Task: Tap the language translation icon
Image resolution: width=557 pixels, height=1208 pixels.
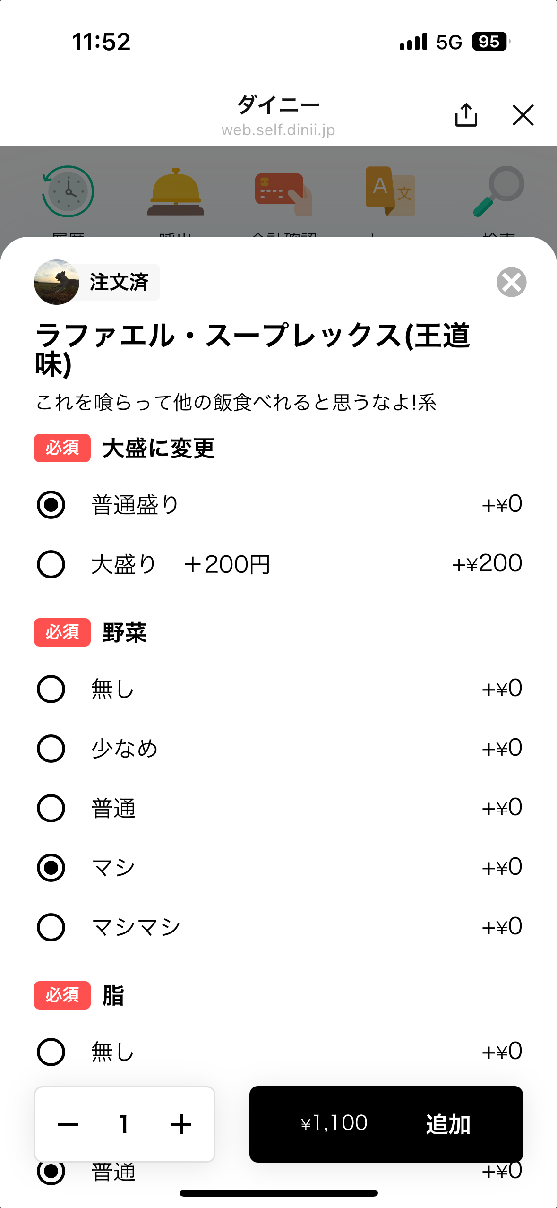Action: 390,191
